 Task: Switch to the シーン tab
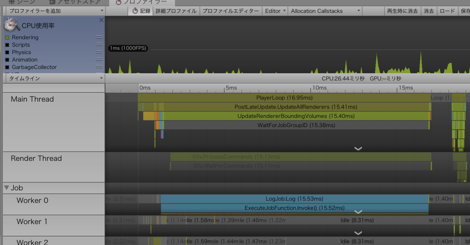tap(21, 2)
